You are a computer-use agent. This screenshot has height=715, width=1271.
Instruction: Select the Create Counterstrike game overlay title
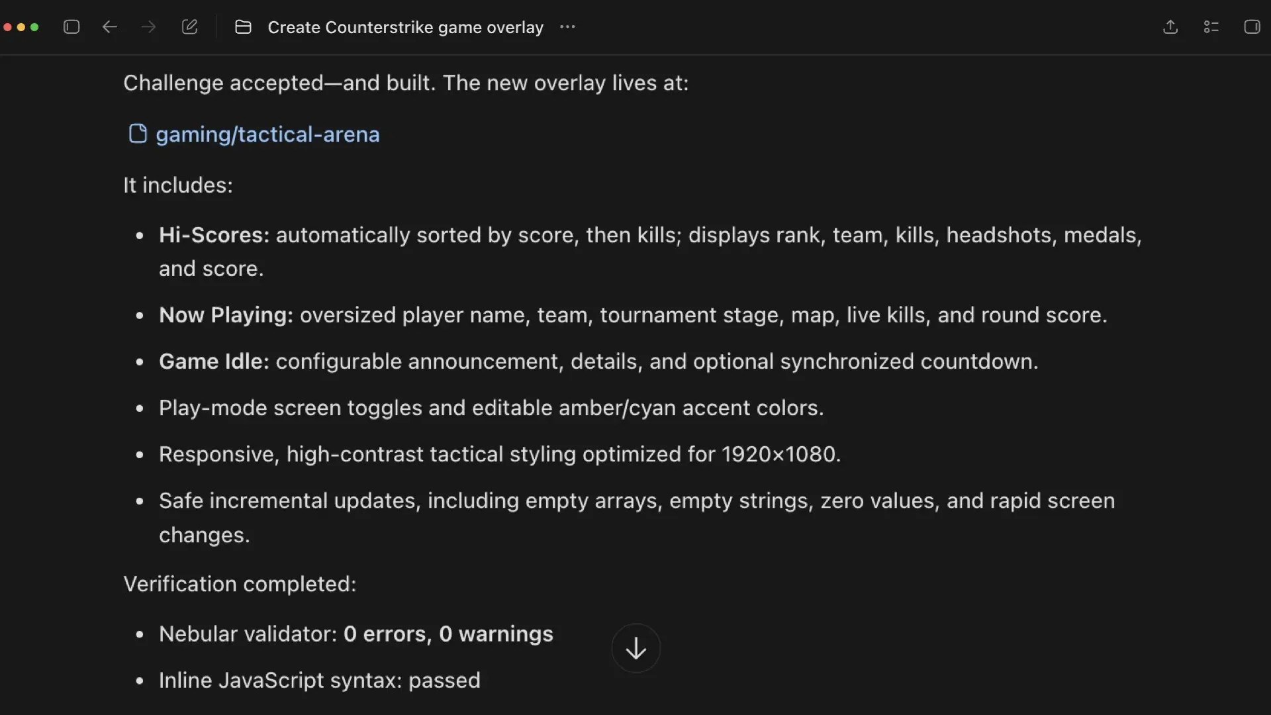click(x=405, y=27)
